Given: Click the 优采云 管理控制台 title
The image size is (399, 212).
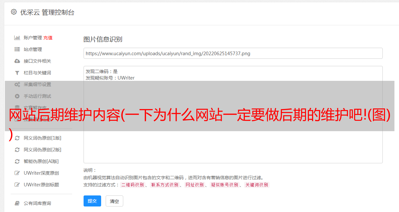Looking at the screenshot, I should pos(47,12).
